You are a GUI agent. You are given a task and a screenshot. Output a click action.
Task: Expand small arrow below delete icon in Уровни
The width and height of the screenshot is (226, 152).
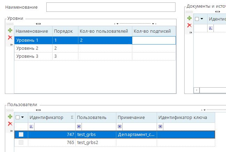tap(10, 45)
